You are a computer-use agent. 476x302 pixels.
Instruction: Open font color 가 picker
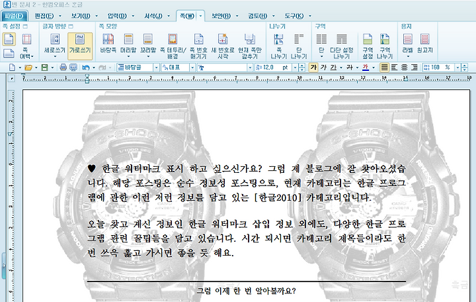366,67
